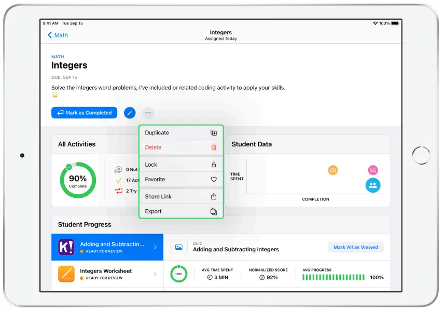Click the TIME SPENT axis label
The width and height of the screenshot is (445, 312).
point(237,177)
